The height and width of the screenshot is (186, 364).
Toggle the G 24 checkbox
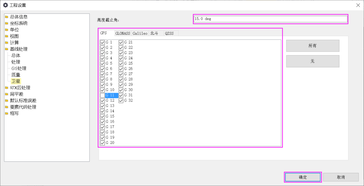pyautogui.click(x=121, y=58)
